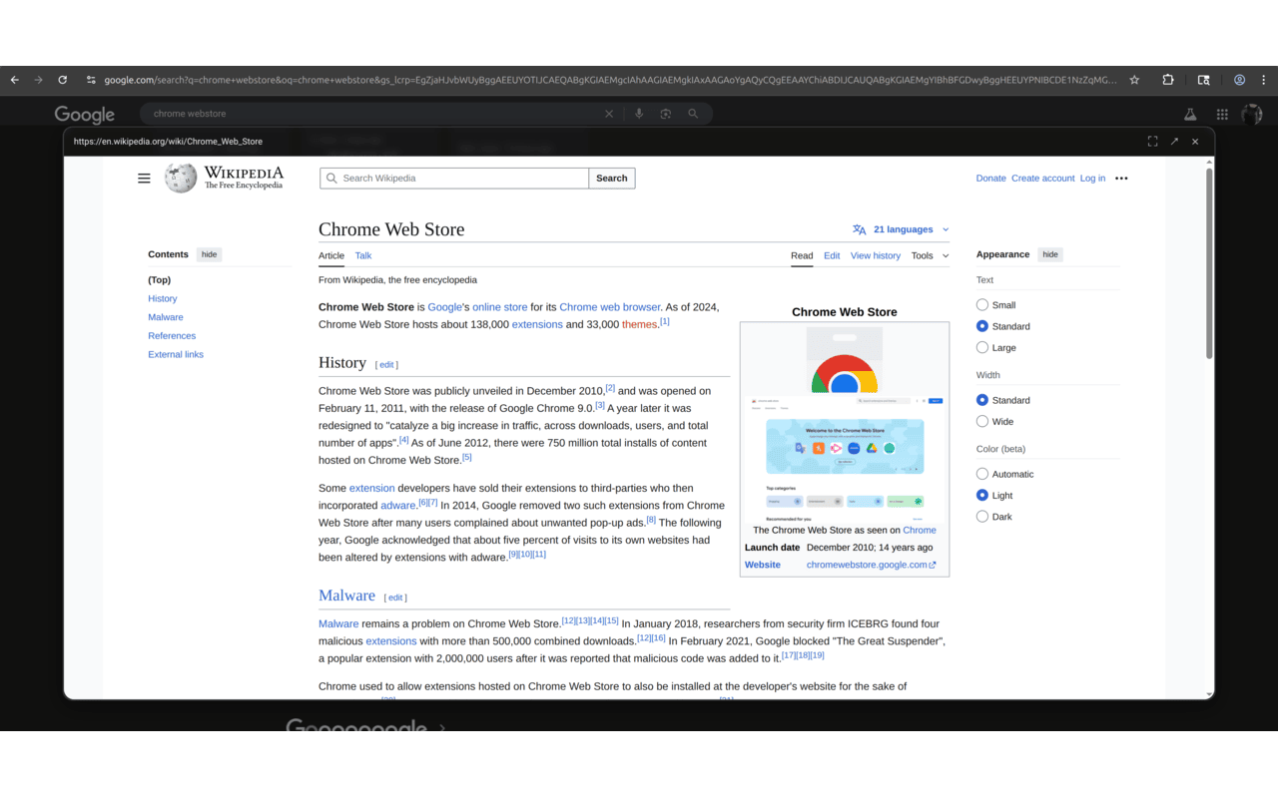Screen dimensions: 1278x798
Task: Select the Read tab
Action: click(x=802, y=256)
